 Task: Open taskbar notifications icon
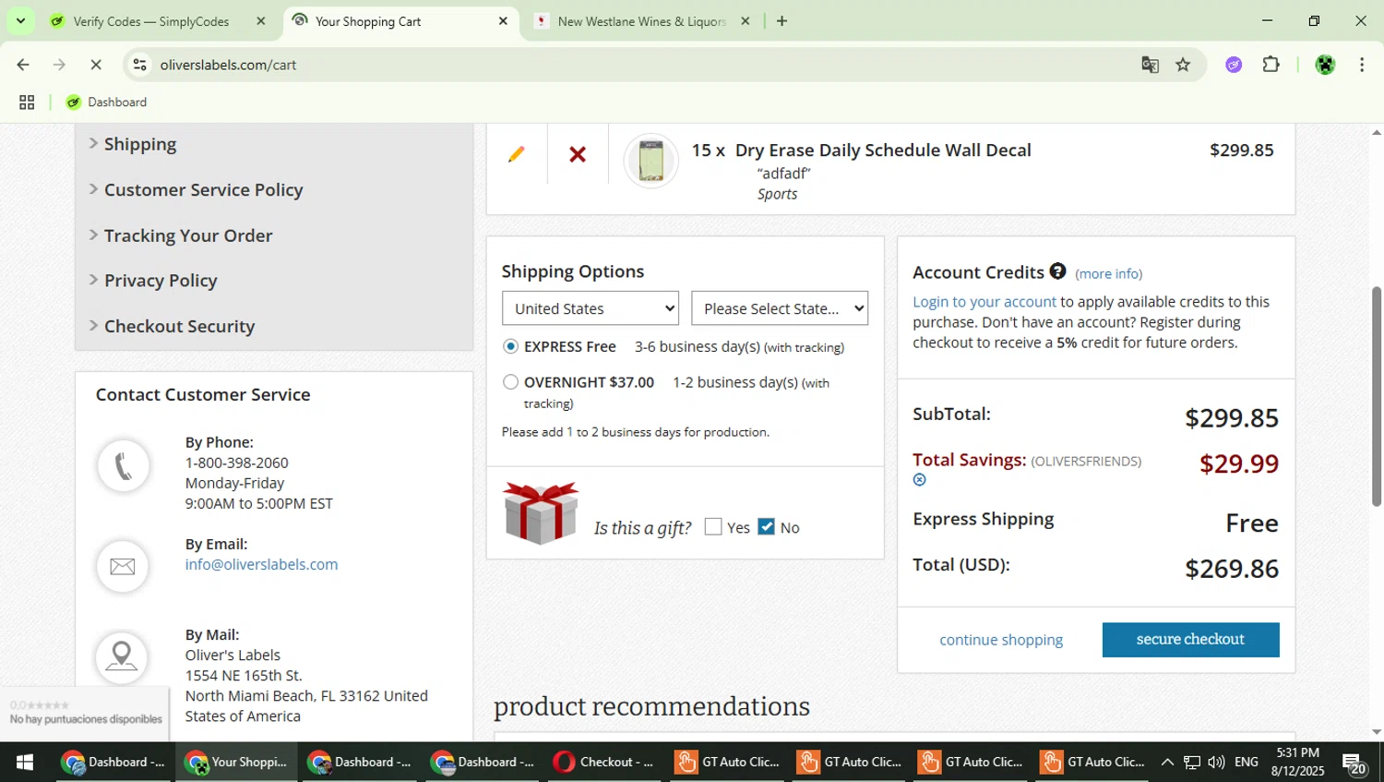click(1354, 764)
